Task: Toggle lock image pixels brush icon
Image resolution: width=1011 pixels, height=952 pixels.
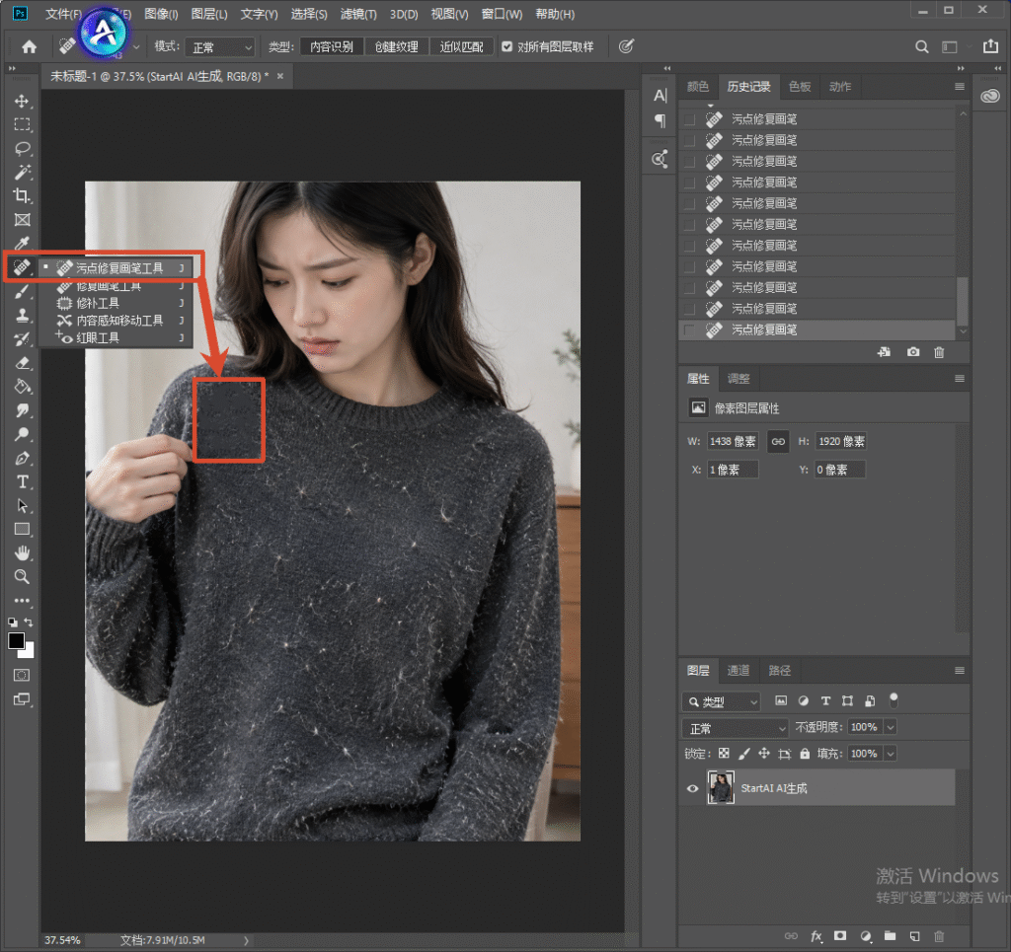Action: click(744, 754)
